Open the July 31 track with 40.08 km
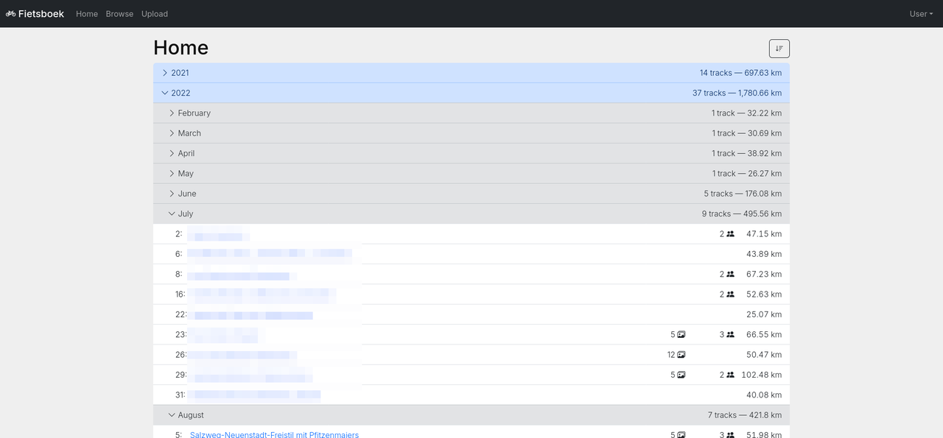Image resolution: width=943 pixels, height=438 pixels. tap(254, 395)
